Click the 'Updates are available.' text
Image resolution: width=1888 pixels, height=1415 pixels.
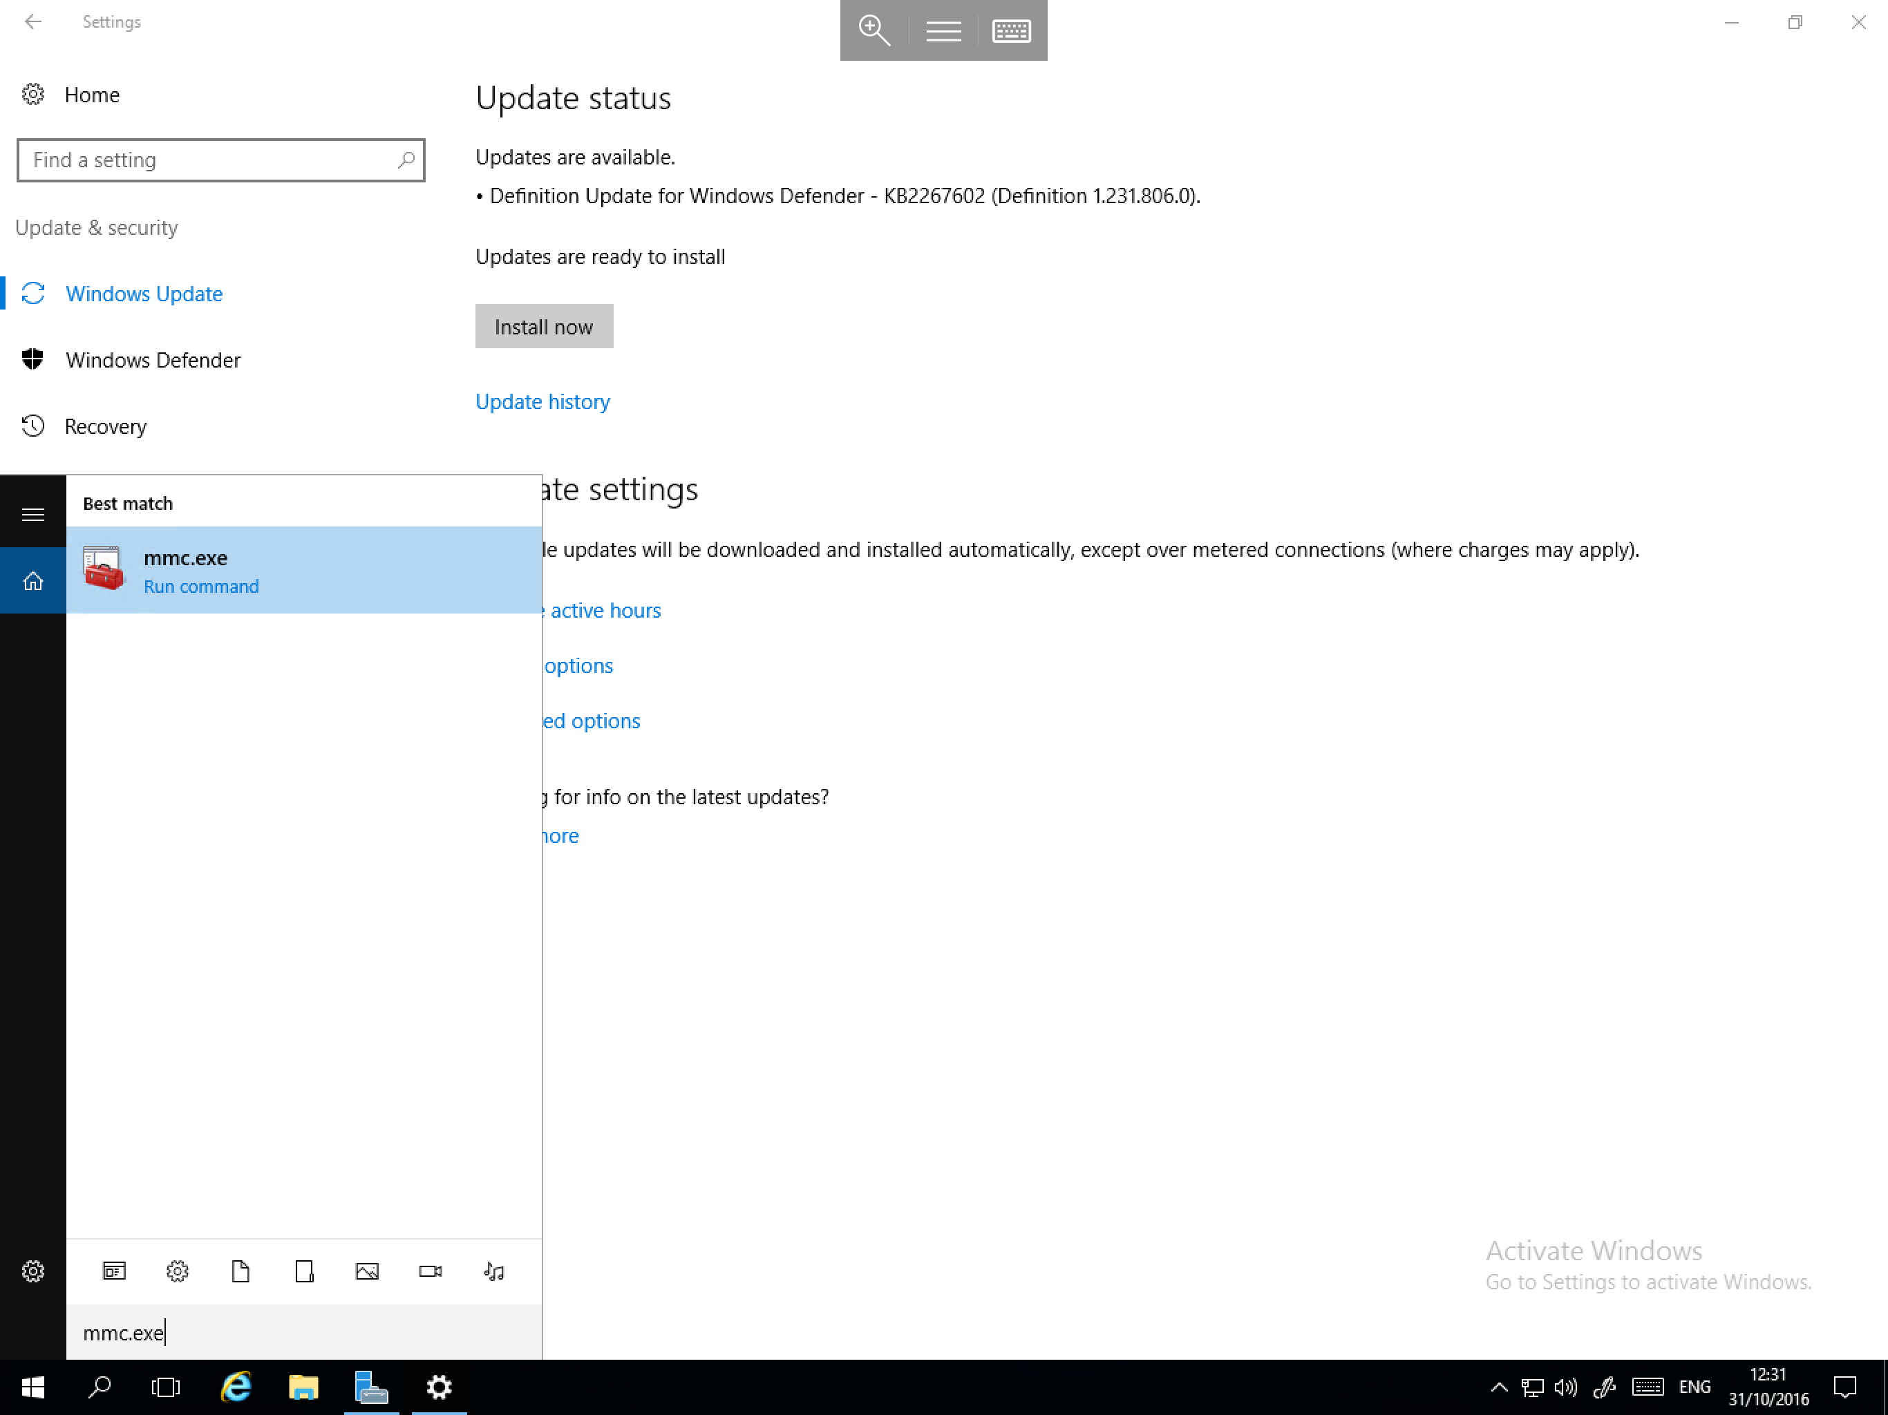575,157
